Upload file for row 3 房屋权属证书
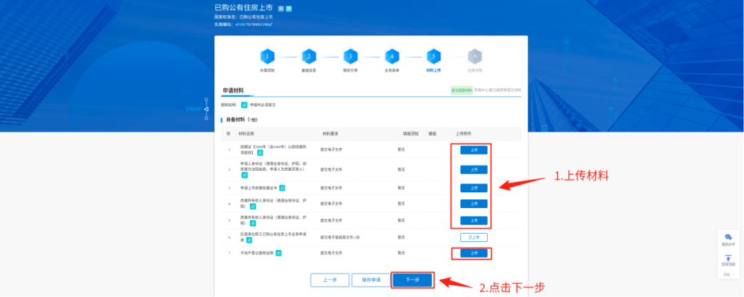 point(473,187)
